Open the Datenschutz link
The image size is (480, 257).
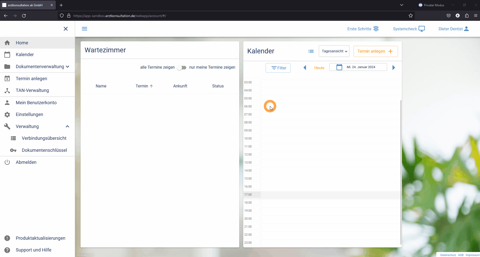click(448, 255)
